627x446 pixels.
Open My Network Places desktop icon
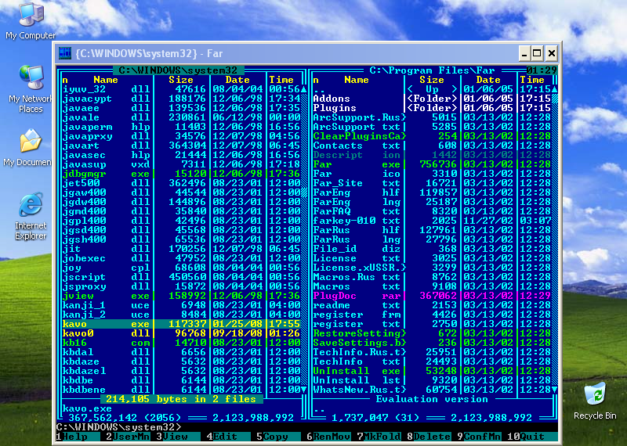tap(31, 89)
